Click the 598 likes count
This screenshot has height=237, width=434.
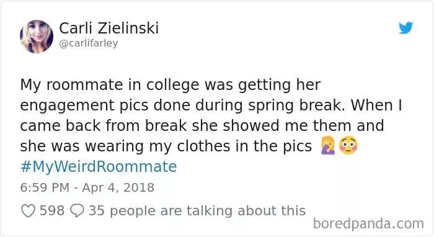(52, 211)
